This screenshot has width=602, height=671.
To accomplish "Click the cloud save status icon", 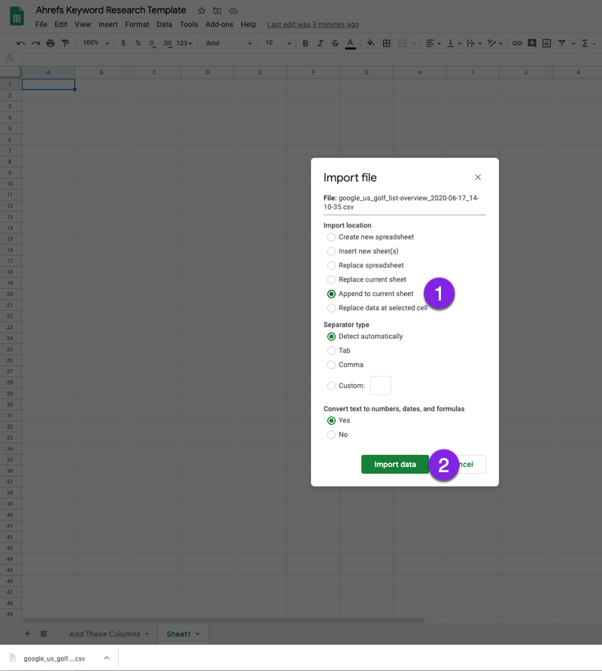I will pos(233,11).
